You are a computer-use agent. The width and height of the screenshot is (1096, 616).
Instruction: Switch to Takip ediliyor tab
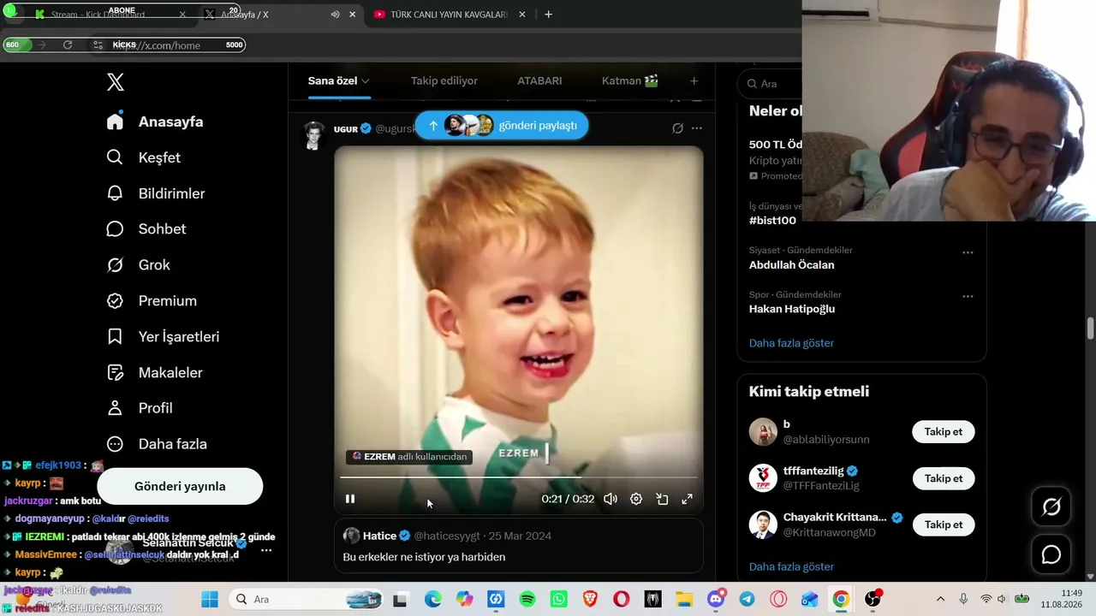click(444, 80)
